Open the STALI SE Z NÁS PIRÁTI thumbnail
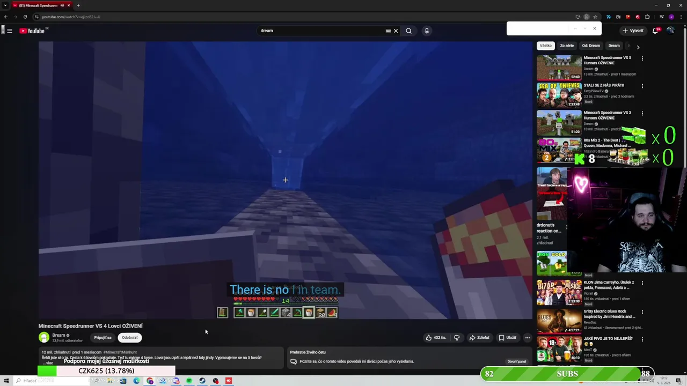 pyautogui.click(x=559, y=95)
